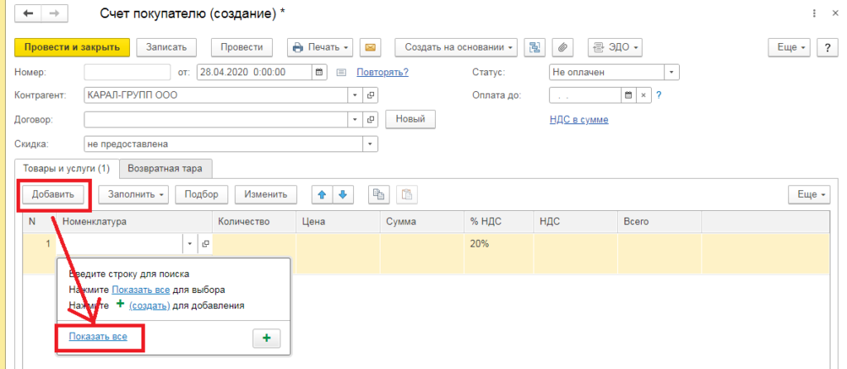This screenshot has width=847, height=369.
Task: Open calendar picker for invoice date
Action: tap(318, 72)
